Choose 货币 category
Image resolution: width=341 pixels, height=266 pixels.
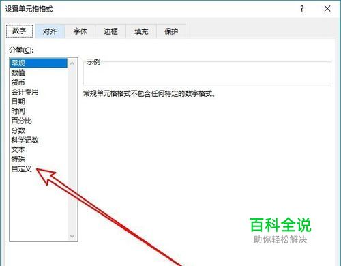[39, 82]
